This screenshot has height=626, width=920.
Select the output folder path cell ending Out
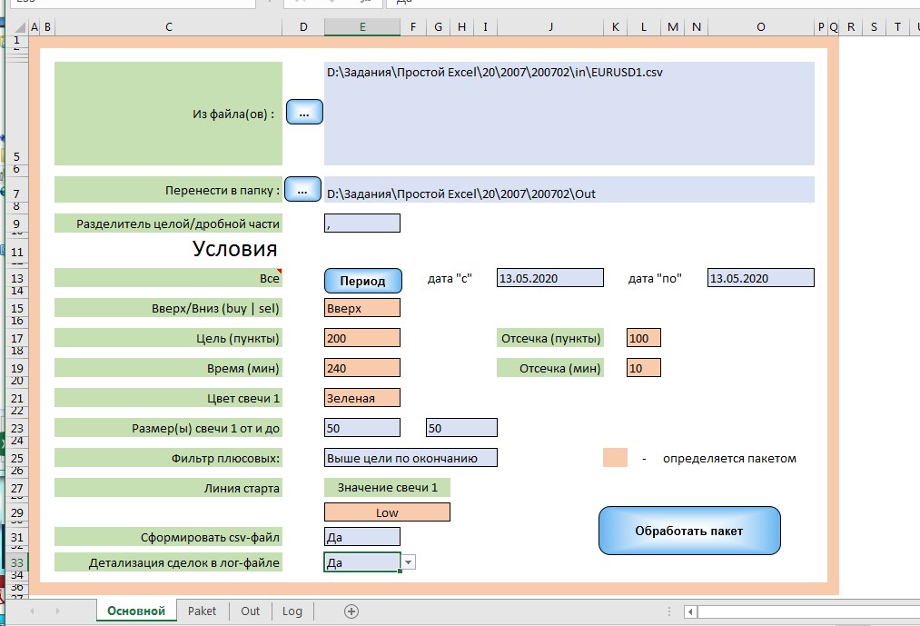tap(569, 190)
